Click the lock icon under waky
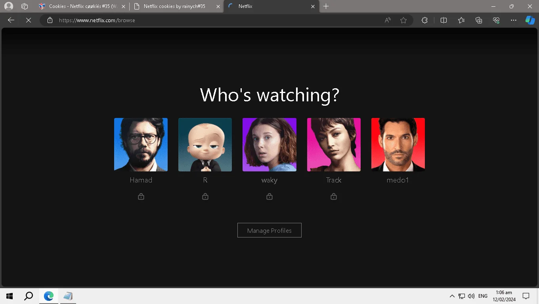 click(269, 196)
